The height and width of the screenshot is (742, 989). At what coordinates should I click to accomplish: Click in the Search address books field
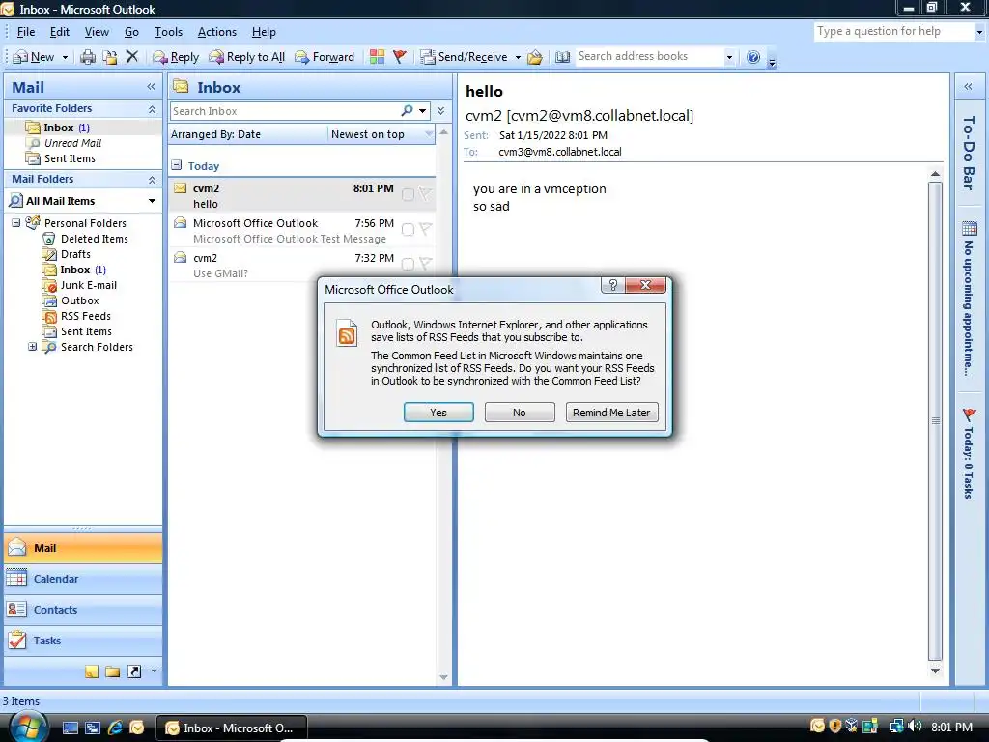650,56
